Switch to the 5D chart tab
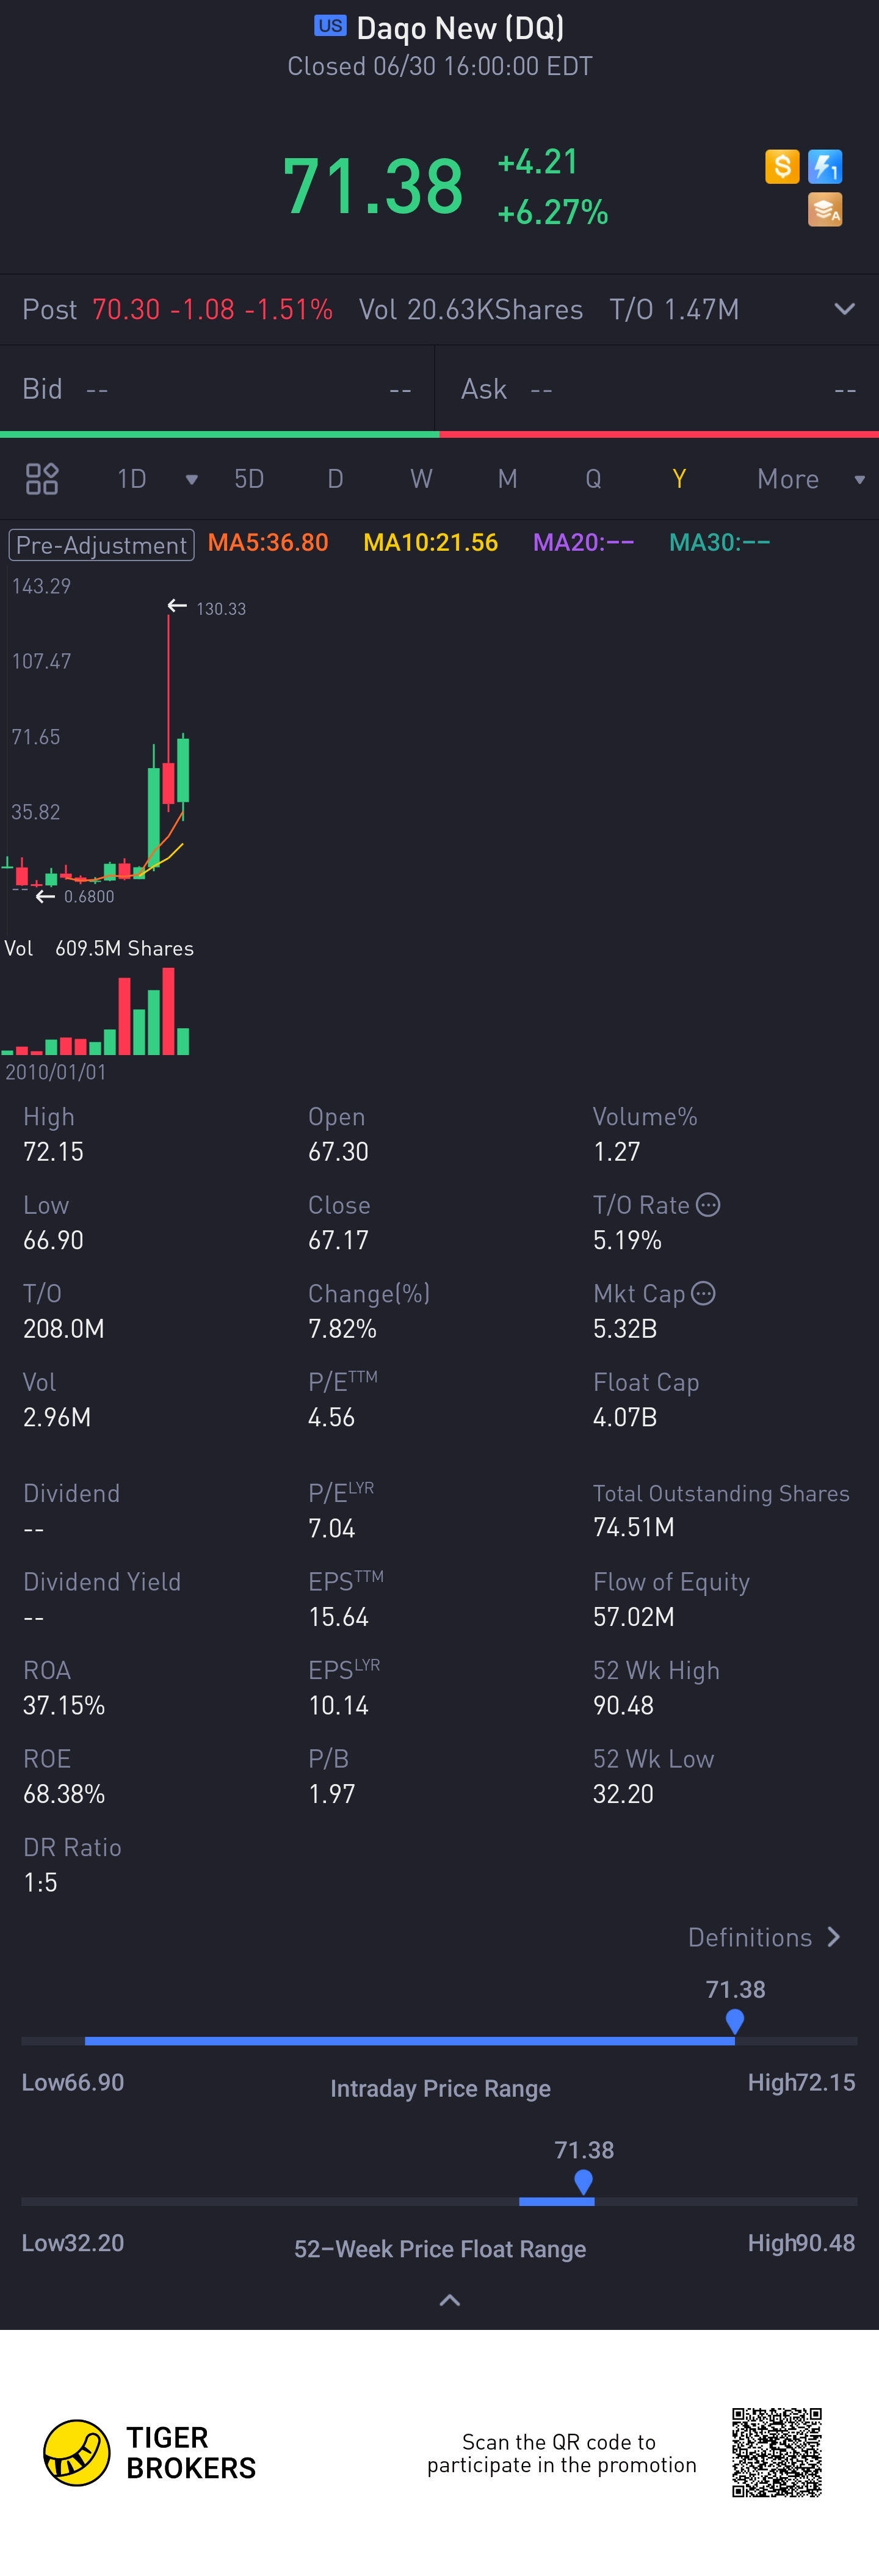This screenshot has height=2576, width=879. (x=249, y=480)
